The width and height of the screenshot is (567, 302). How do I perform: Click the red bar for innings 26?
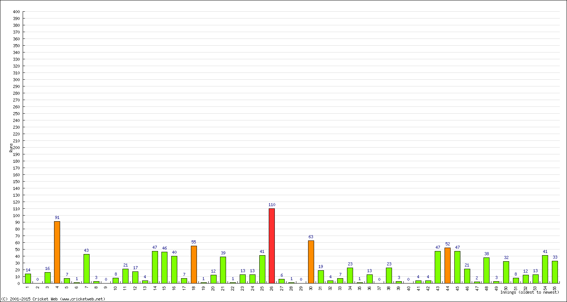[x=272, y=246]
